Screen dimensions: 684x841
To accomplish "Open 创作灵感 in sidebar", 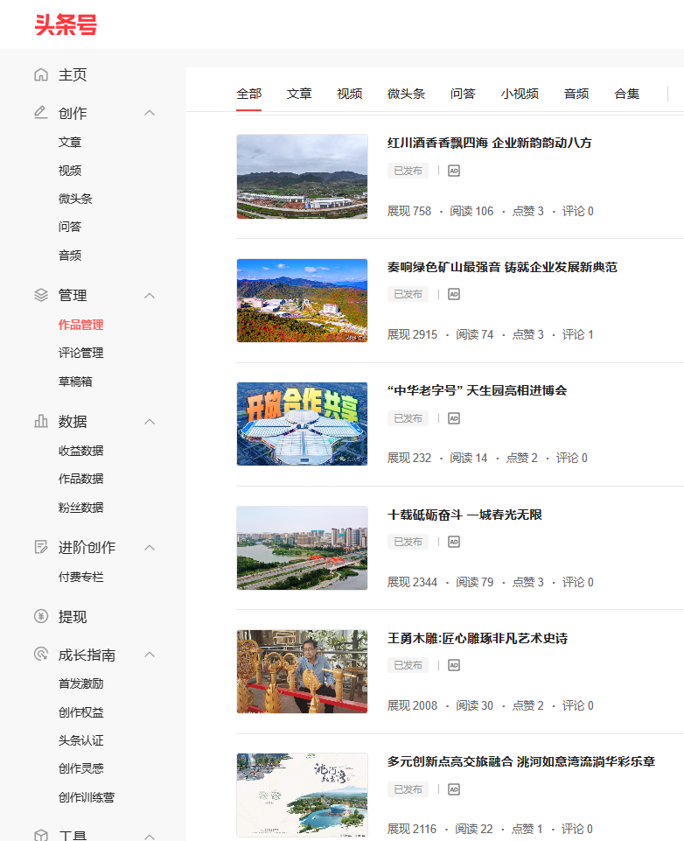I will 81,768.
